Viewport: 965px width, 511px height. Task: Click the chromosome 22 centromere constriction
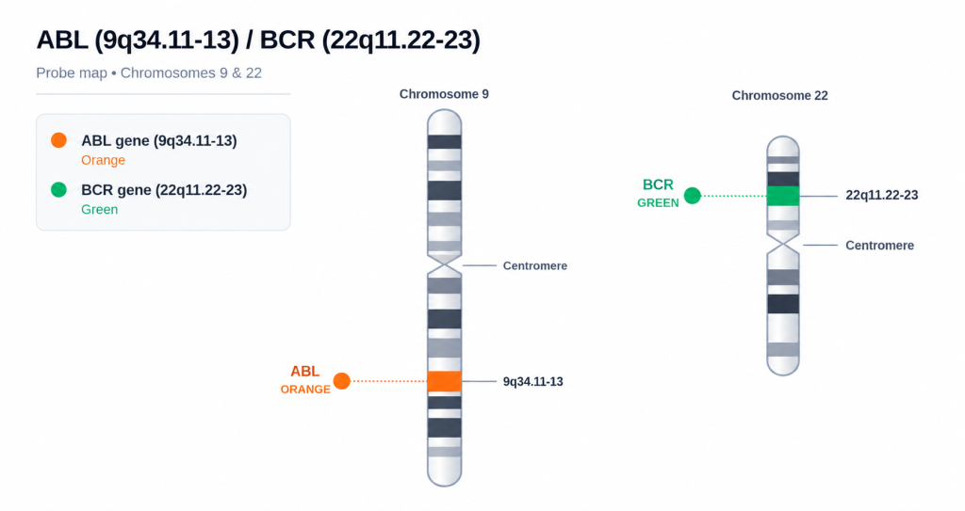click(x=783, y=244)
